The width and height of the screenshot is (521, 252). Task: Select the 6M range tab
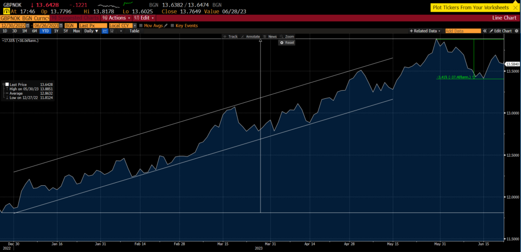click(x=34, y=31)
